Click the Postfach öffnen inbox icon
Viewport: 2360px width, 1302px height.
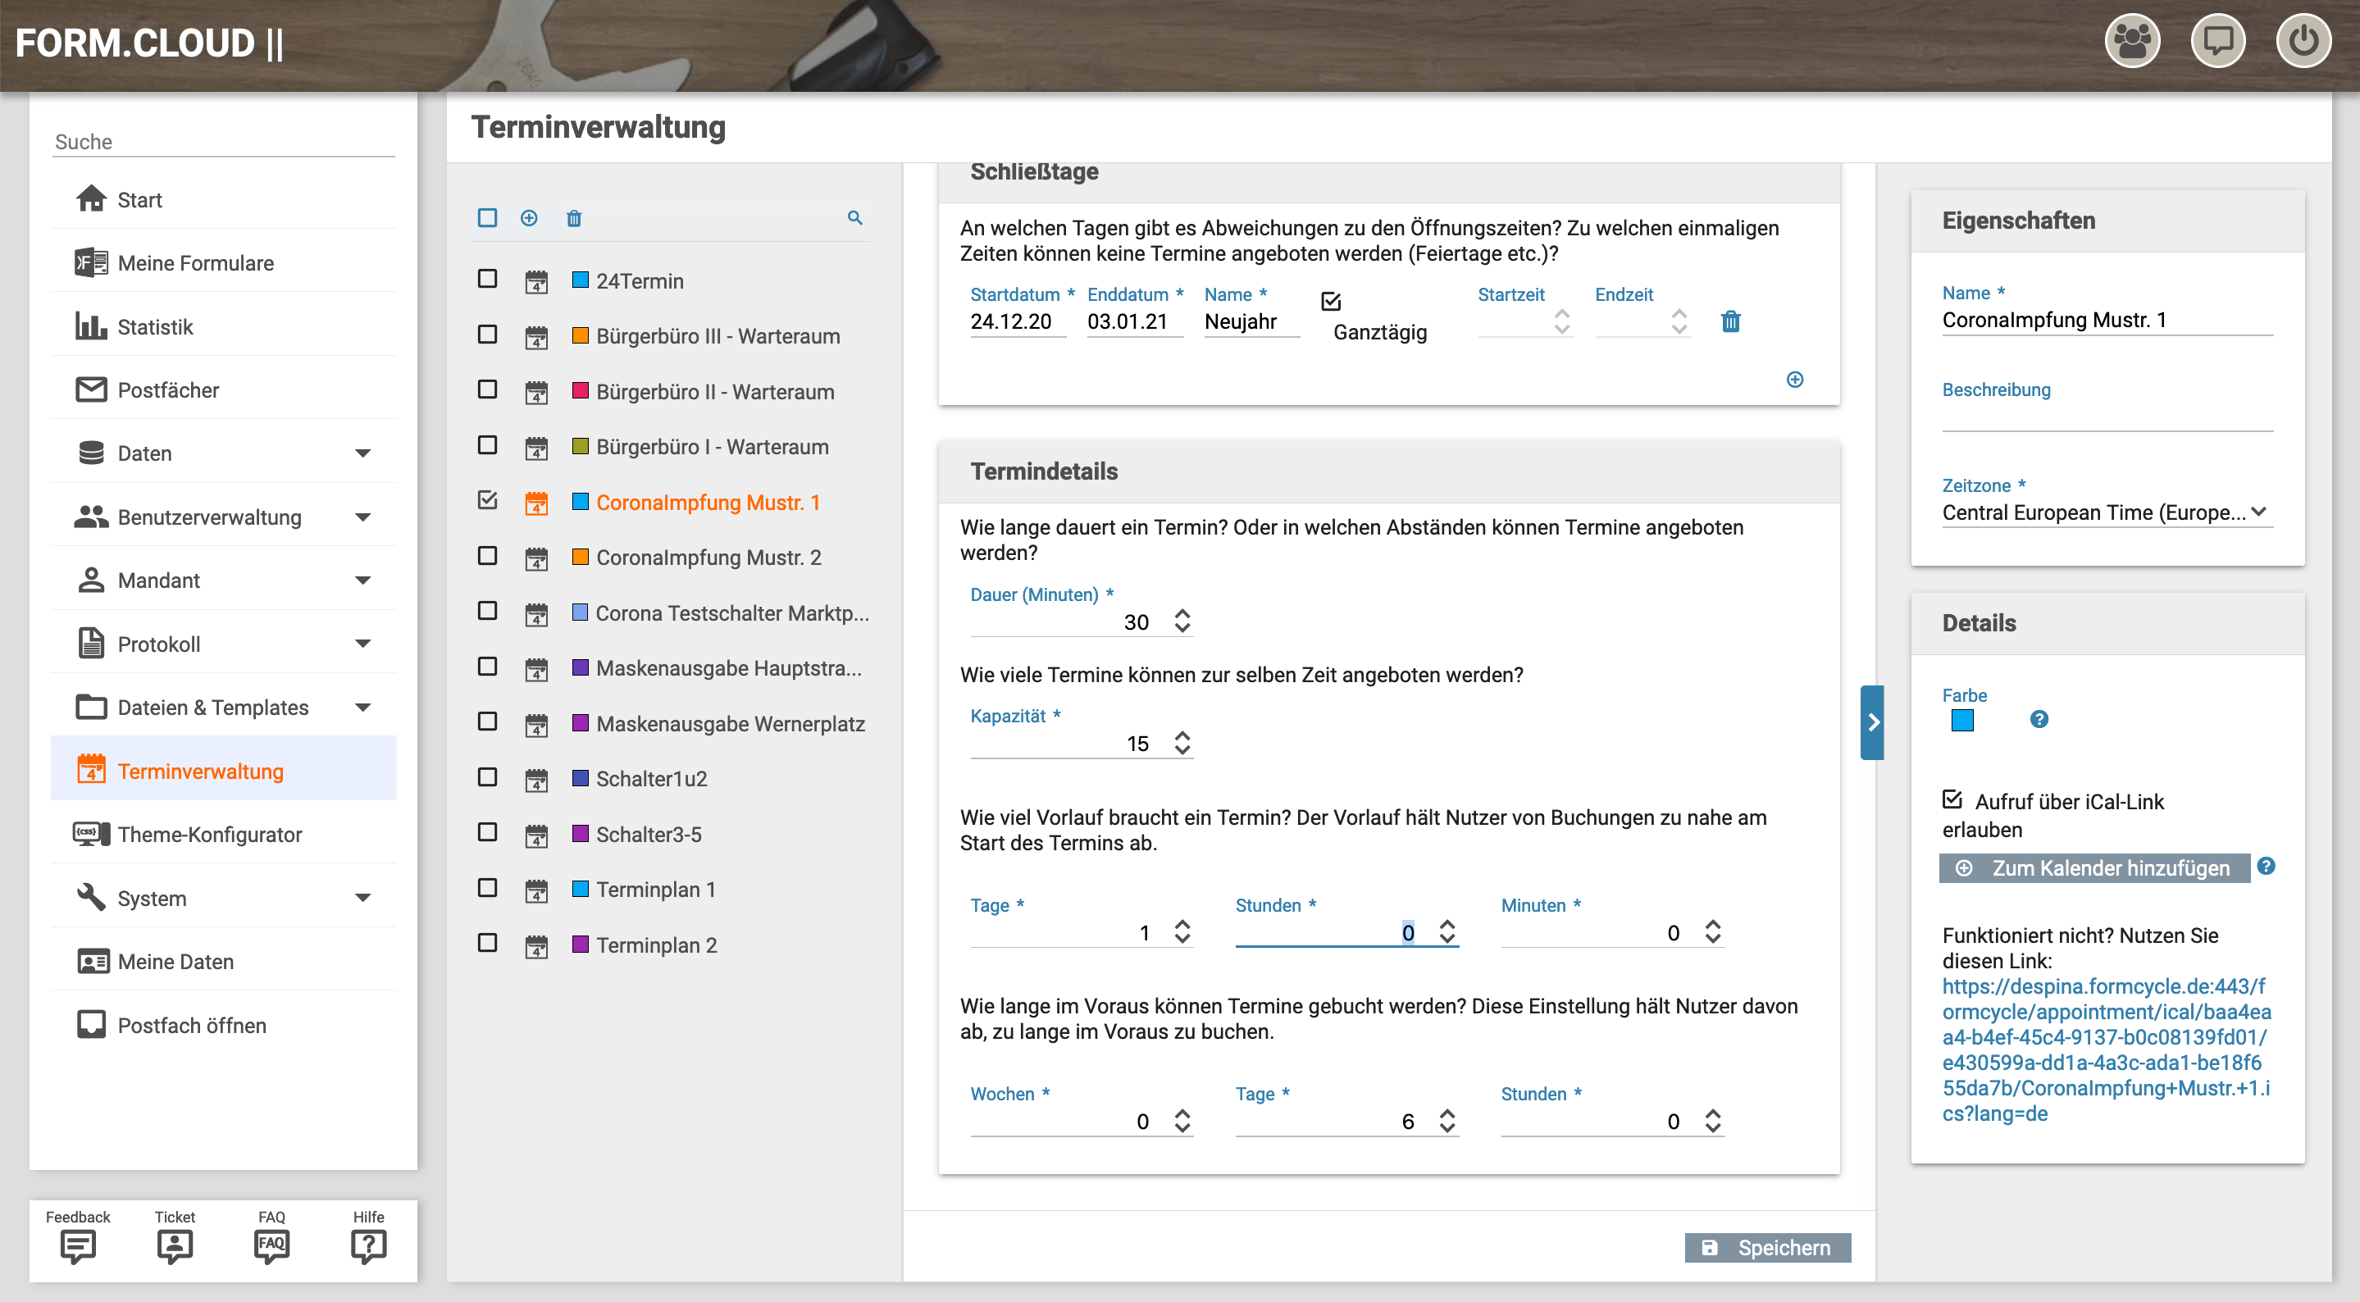[91, 1024]
